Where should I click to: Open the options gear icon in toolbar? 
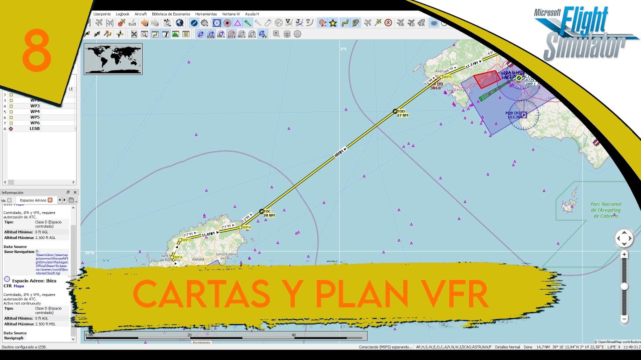click(x=297, y=34)
